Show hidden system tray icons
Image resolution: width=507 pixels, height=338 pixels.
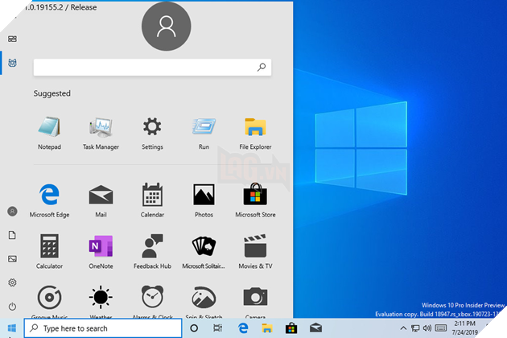403,328
